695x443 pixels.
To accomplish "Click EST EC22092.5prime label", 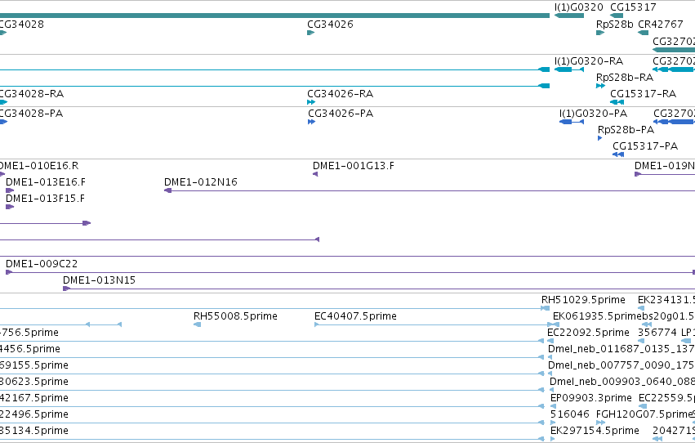I will pos(588,333).
